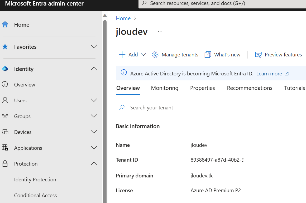Click the magnifier icon in top search bar
Image resolution: width=306 pixels, height=203 pixels.
point(144,3)
